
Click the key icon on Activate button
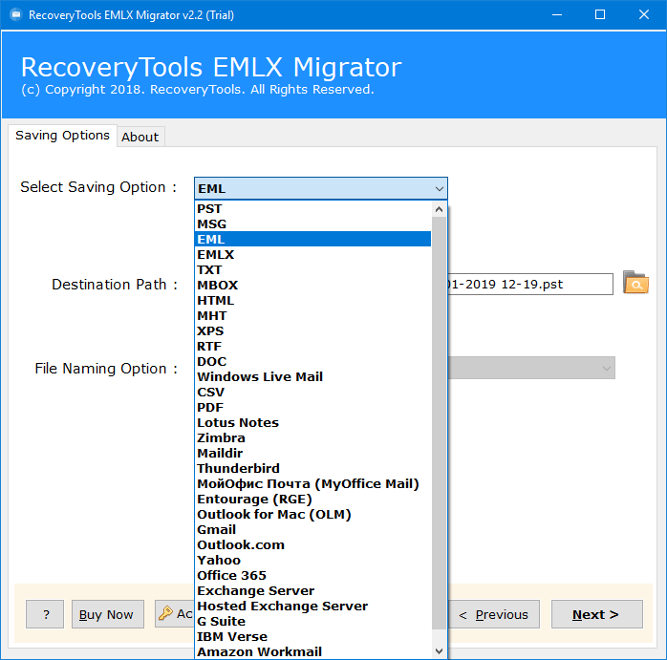coord(165,613)
